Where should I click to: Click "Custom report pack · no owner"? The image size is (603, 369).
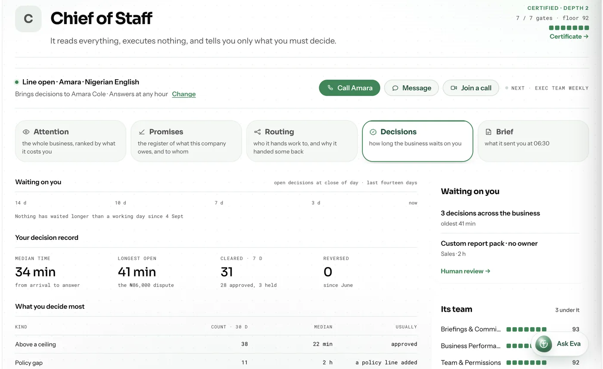pos(489,243)
